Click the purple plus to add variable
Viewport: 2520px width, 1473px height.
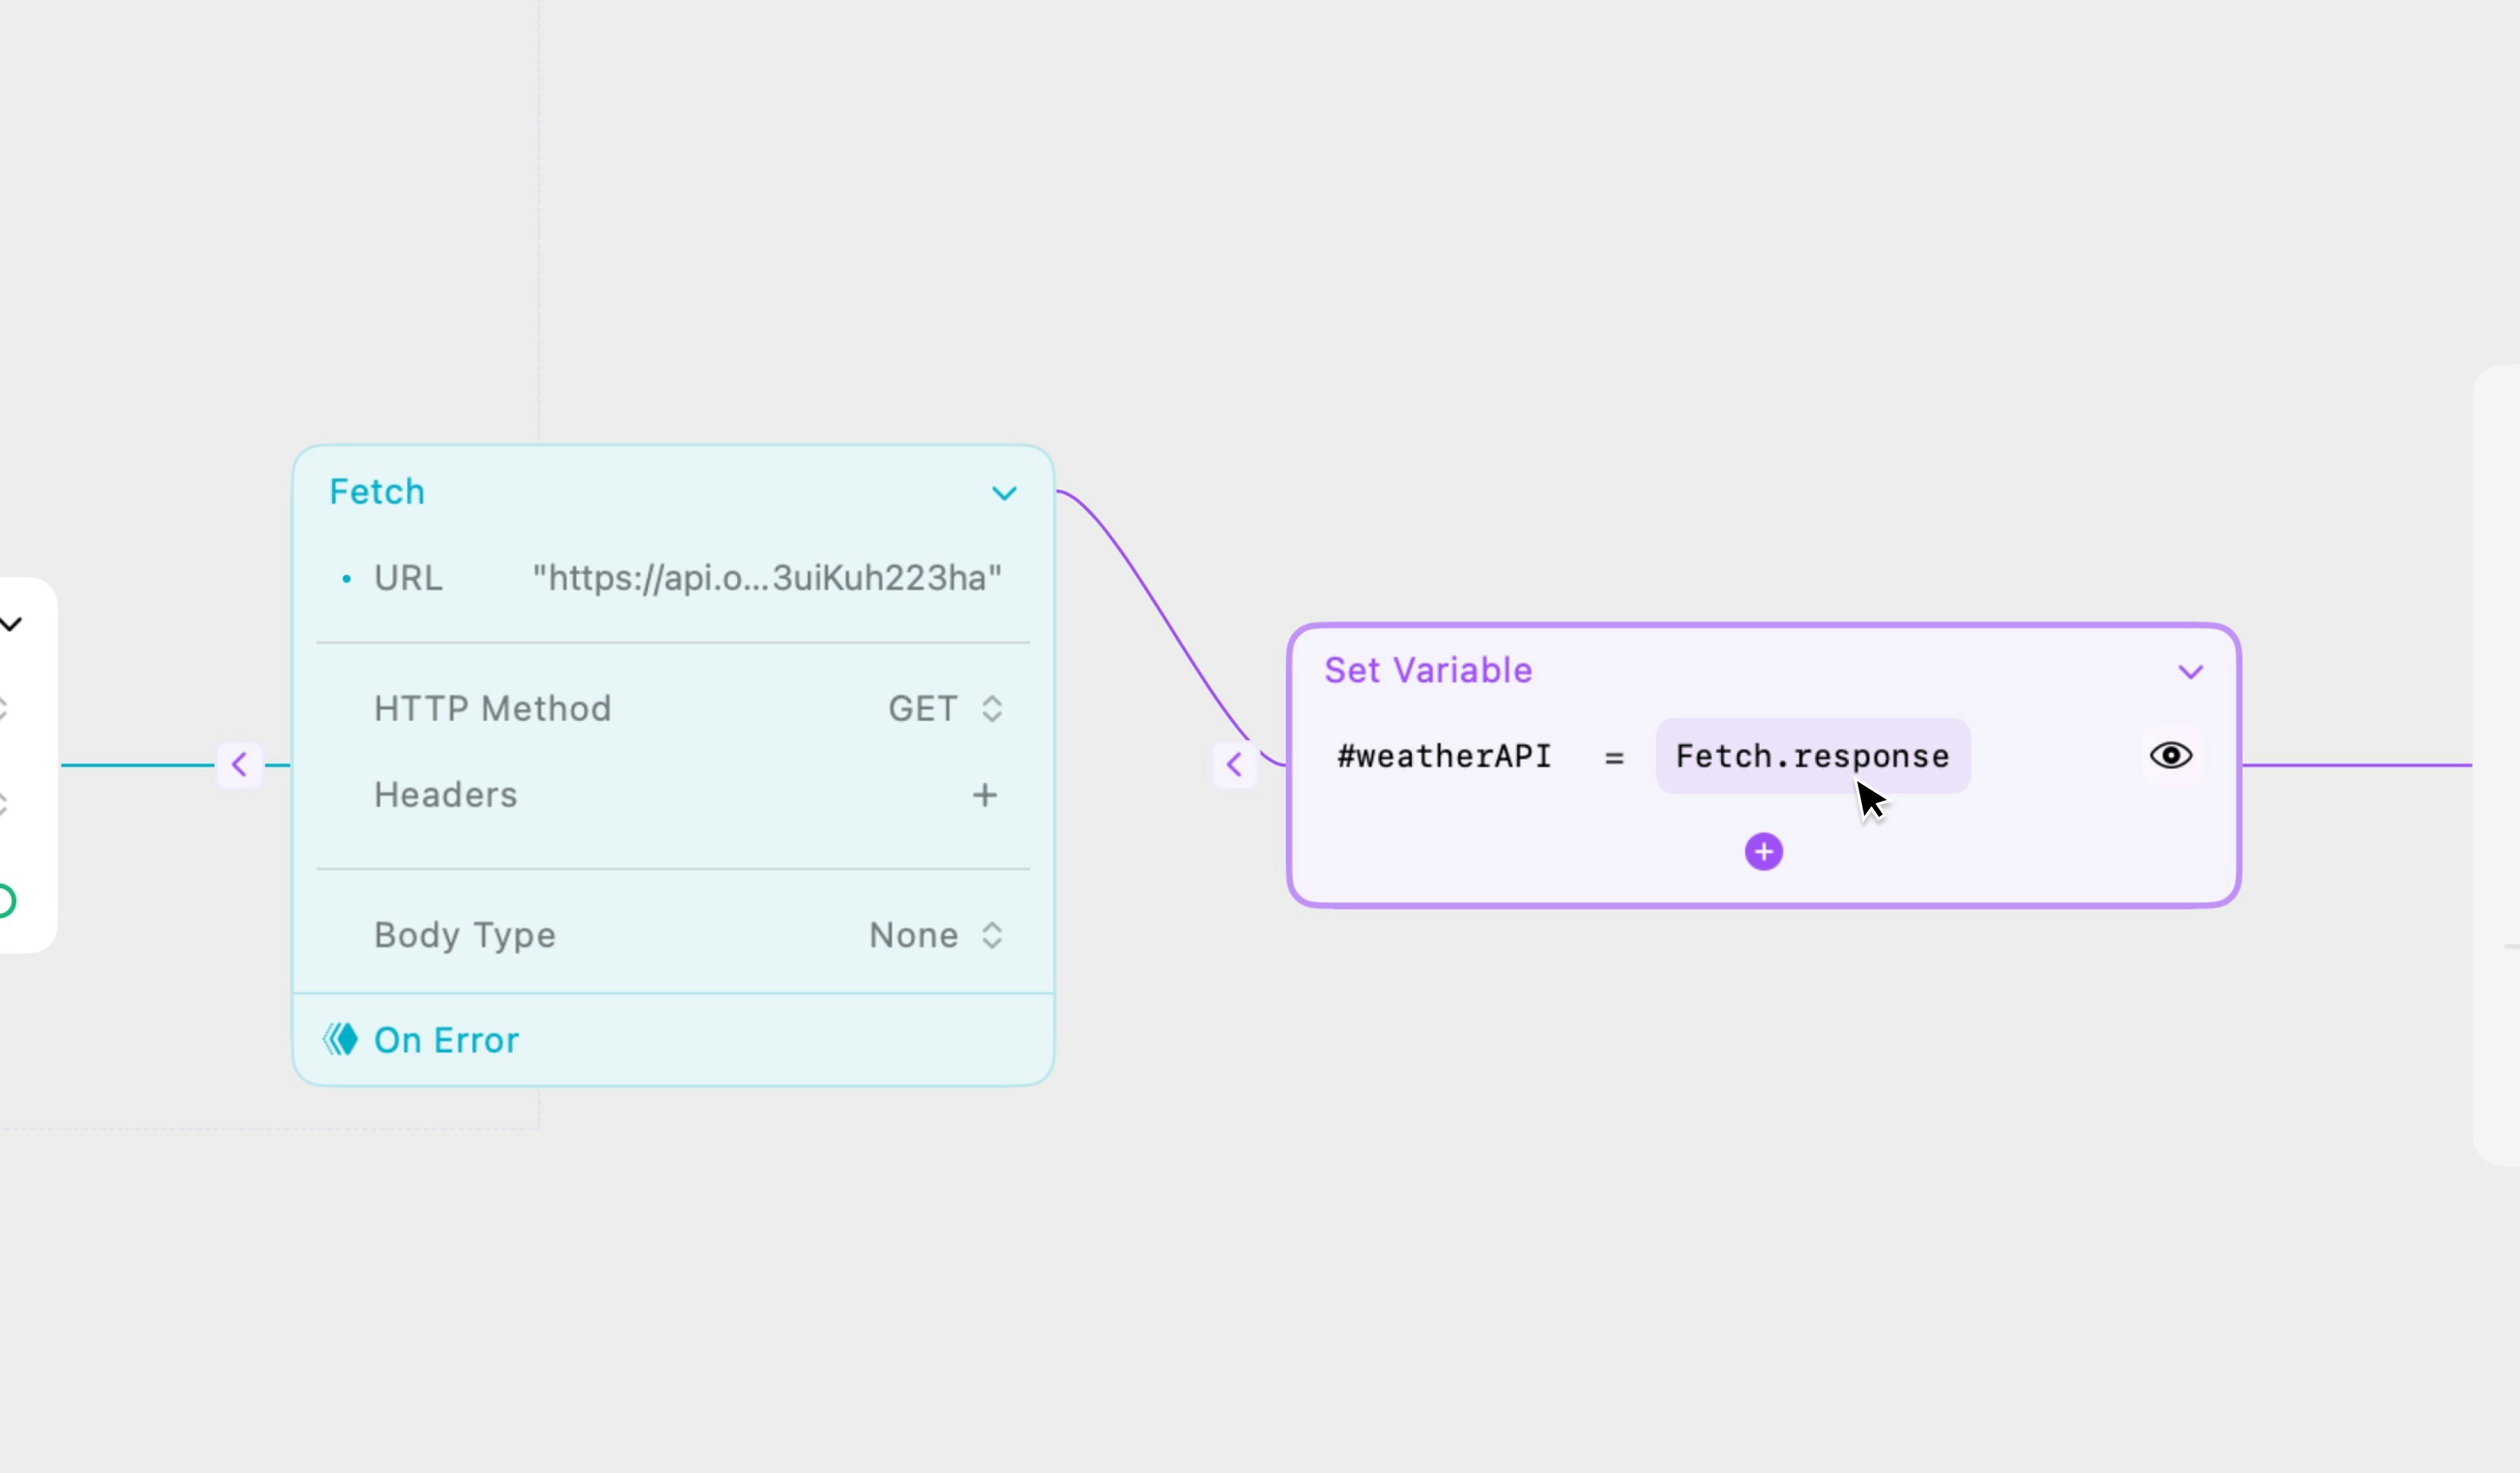click(x=1763, y=852)
